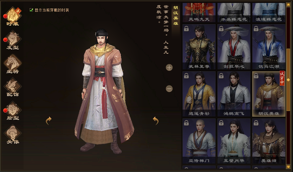The image size is (293, 172).
Task: Select the 空倚禅门 monk outfit
Action: coord(199,141)
